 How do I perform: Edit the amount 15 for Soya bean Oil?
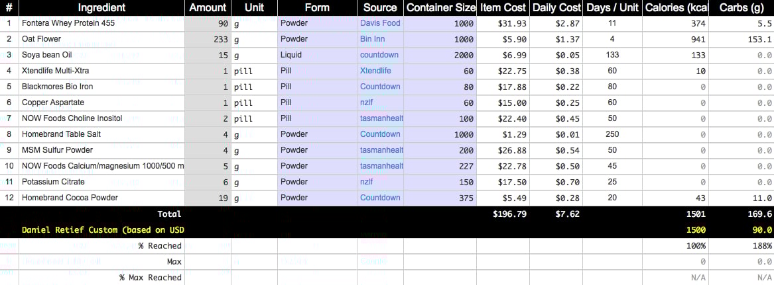tap(208, 55)
